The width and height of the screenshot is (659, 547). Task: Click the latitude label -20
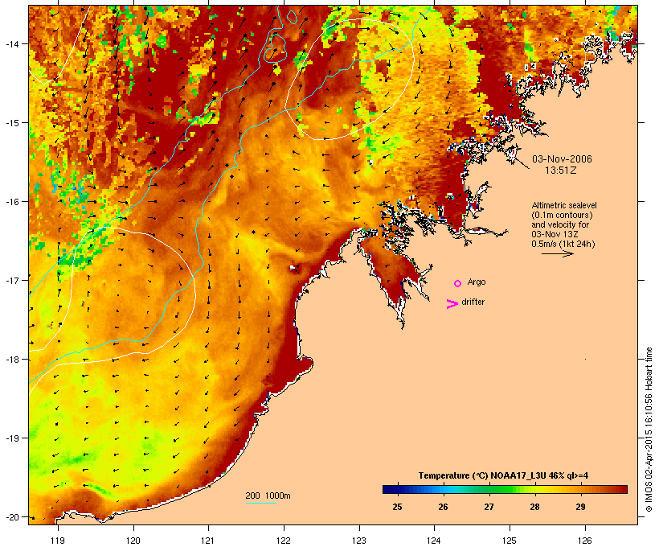[11, 517]
